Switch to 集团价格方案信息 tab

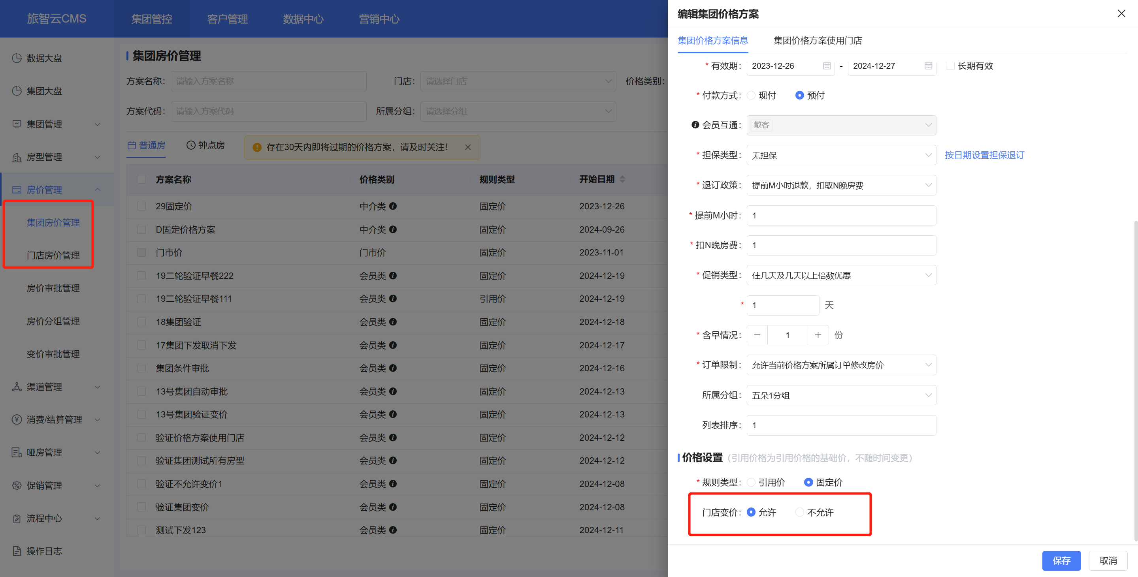click(712, 41)
